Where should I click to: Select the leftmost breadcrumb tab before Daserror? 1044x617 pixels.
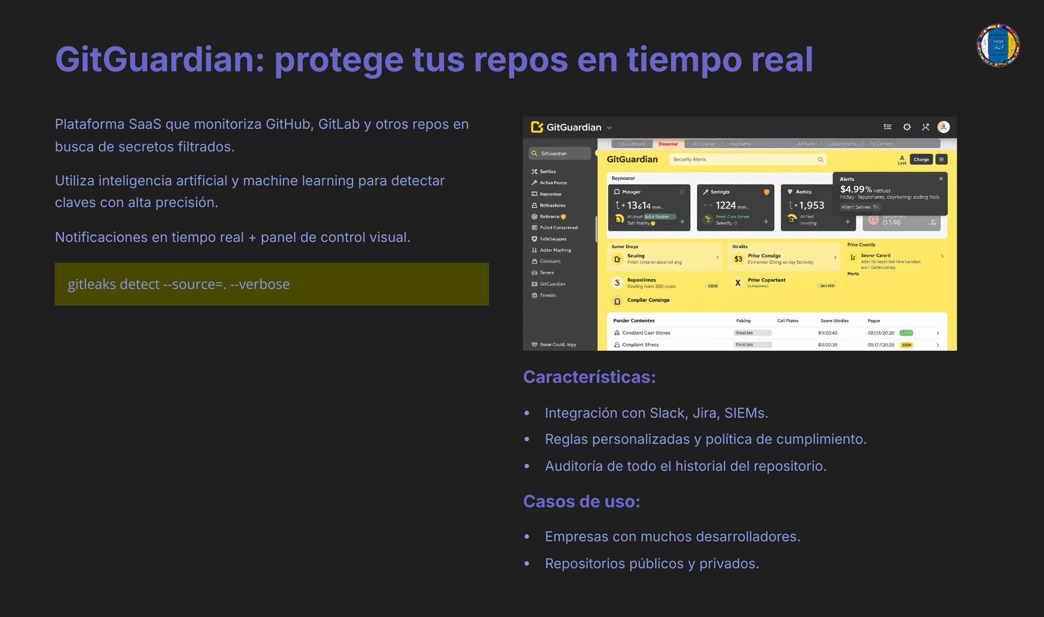pos(632,144)
